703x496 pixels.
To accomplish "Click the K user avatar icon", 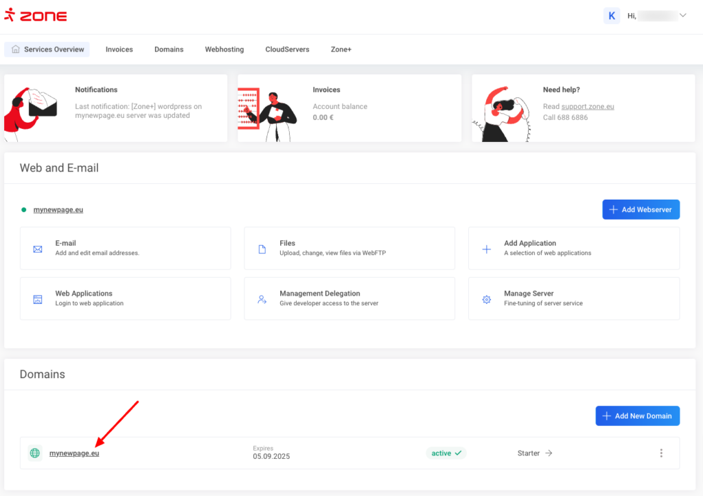I will coord(612,16).
